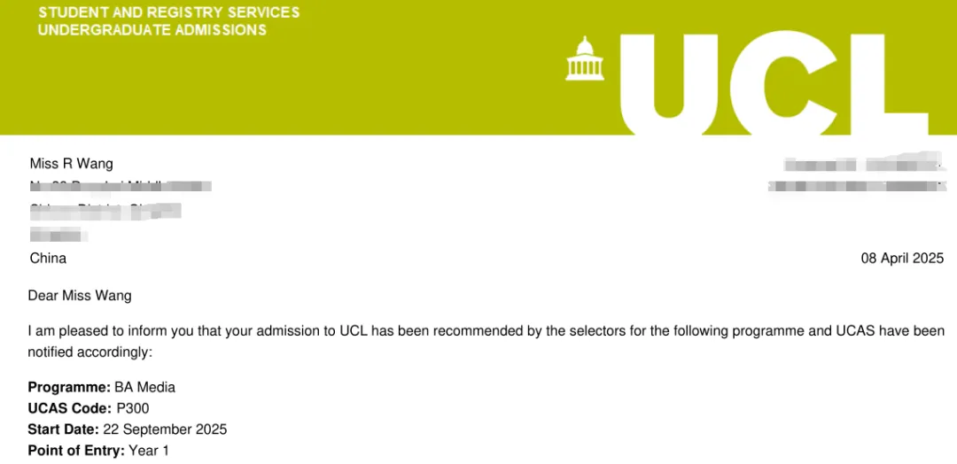Click the country line China
The width and height of the screenshot is (957, 464).
[x=48, y=258]
